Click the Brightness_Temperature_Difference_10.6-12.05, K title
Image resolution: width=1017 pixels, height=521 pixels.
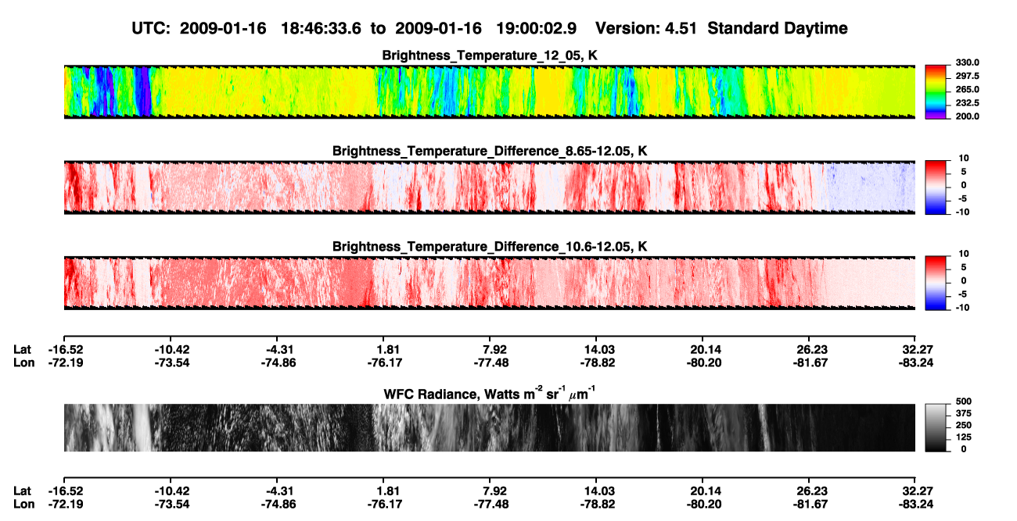tap(491, 247)
